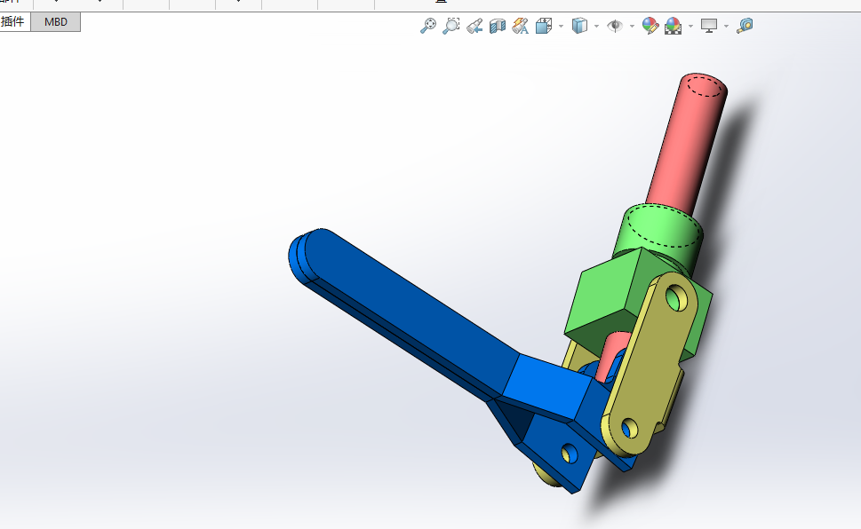Open the Dynamic Annotation Views icon
This screenshot has width=861, height=529.
[x=520, y=26]
